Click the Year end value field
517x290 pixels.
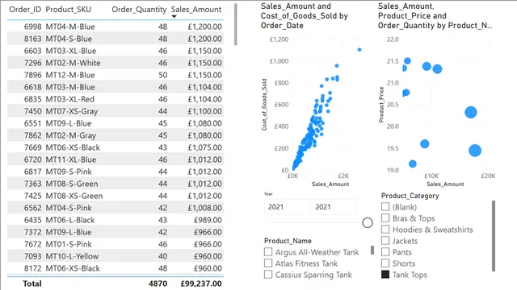point(334,207)
